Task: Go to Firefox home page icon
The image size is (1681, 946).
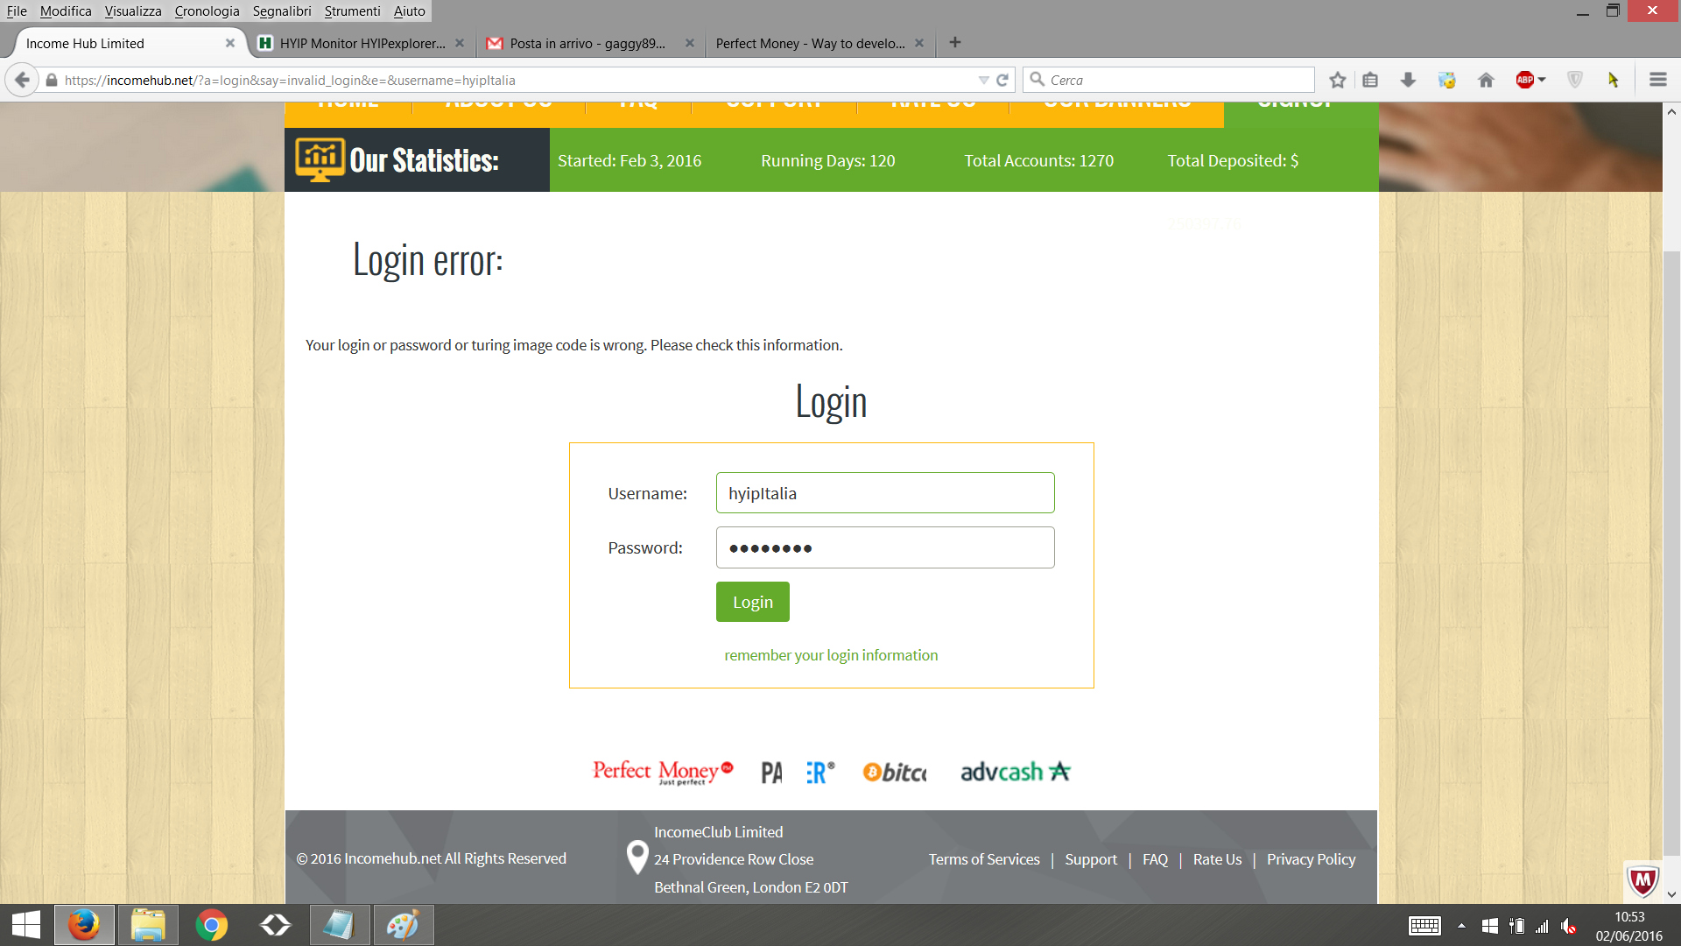Action: click(x=1486, y=80)
